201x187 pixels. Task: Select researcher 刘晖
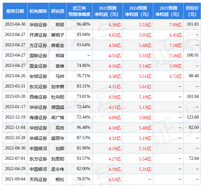[60, 149]
